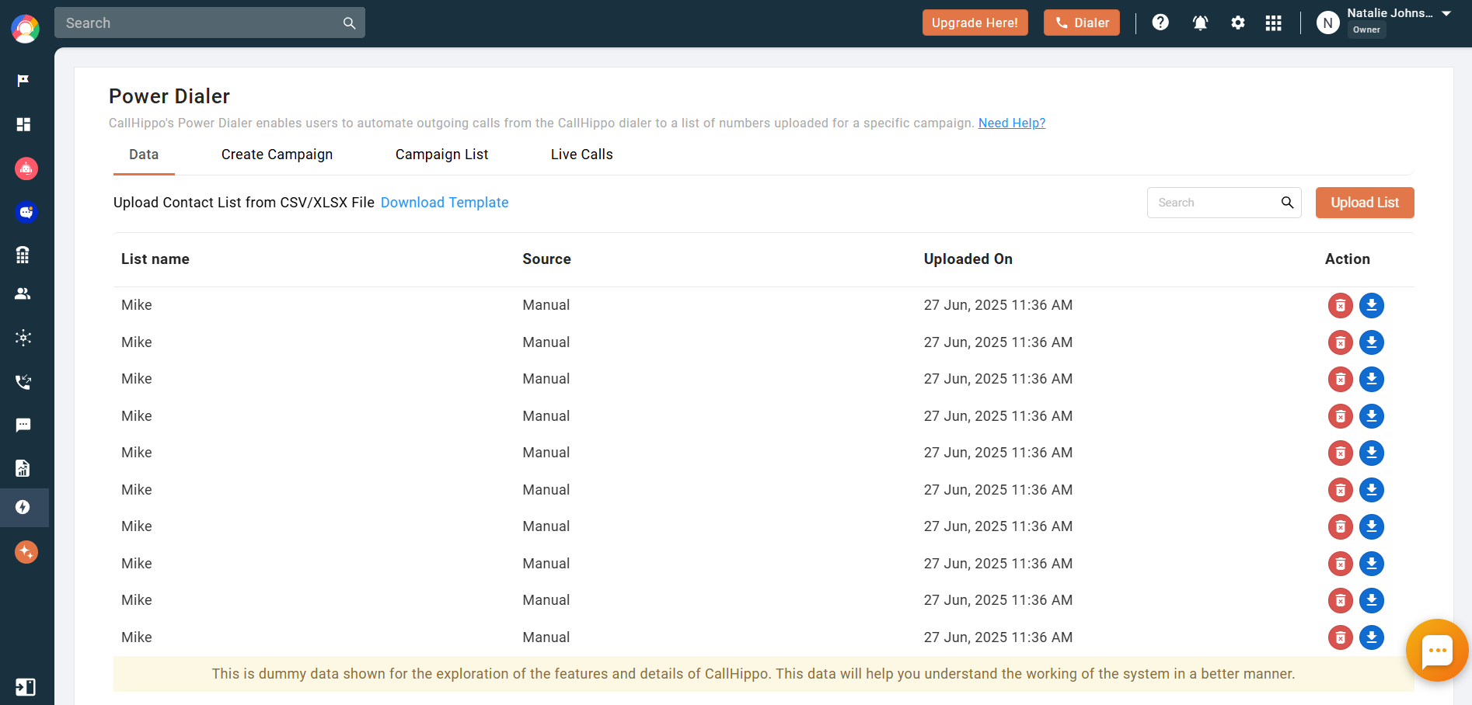Click the Upload List button

pos(1365,203)
